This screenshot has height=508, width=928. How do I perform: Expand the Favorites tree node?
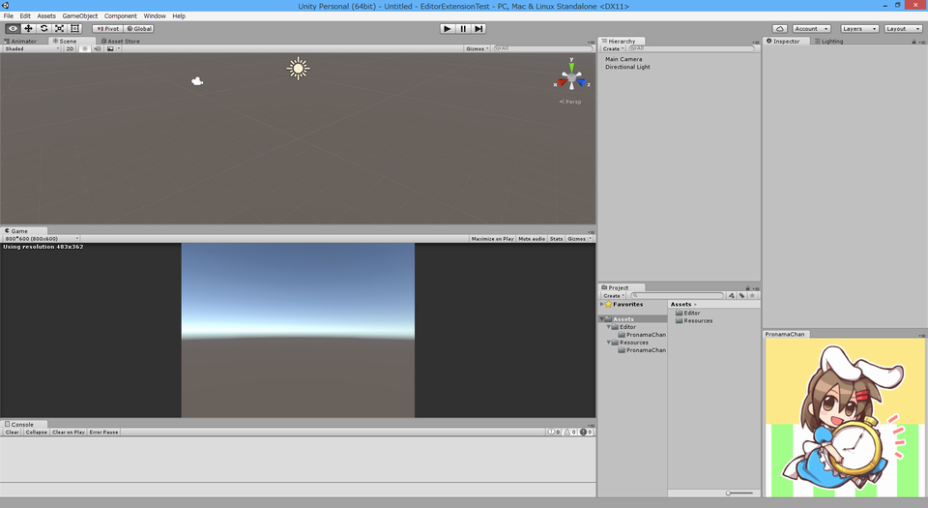click(x=602, y=304)
